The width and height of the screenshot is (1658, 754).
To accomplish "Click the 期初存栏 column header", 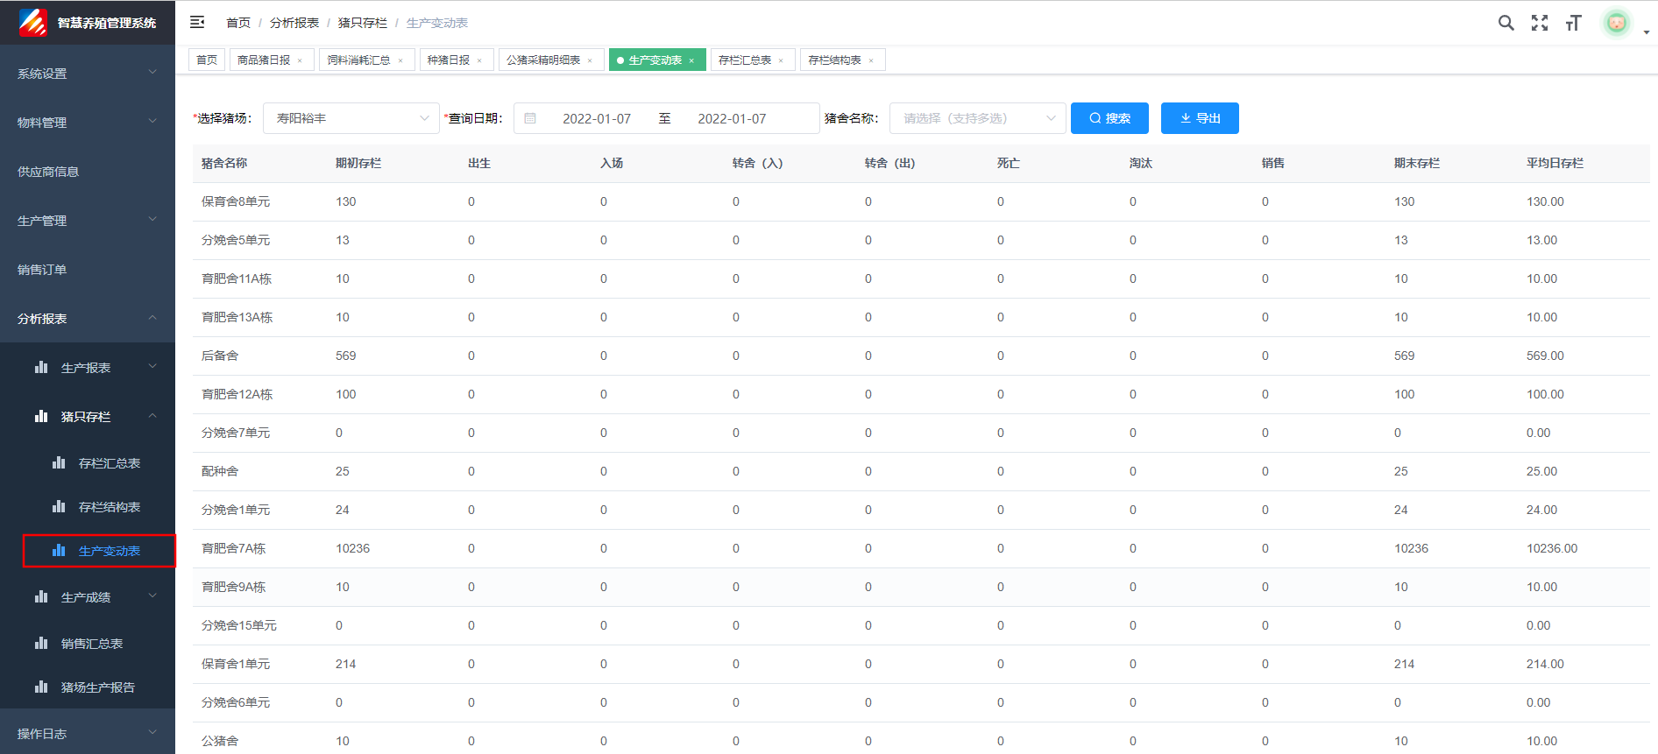I will pos(358,163).
